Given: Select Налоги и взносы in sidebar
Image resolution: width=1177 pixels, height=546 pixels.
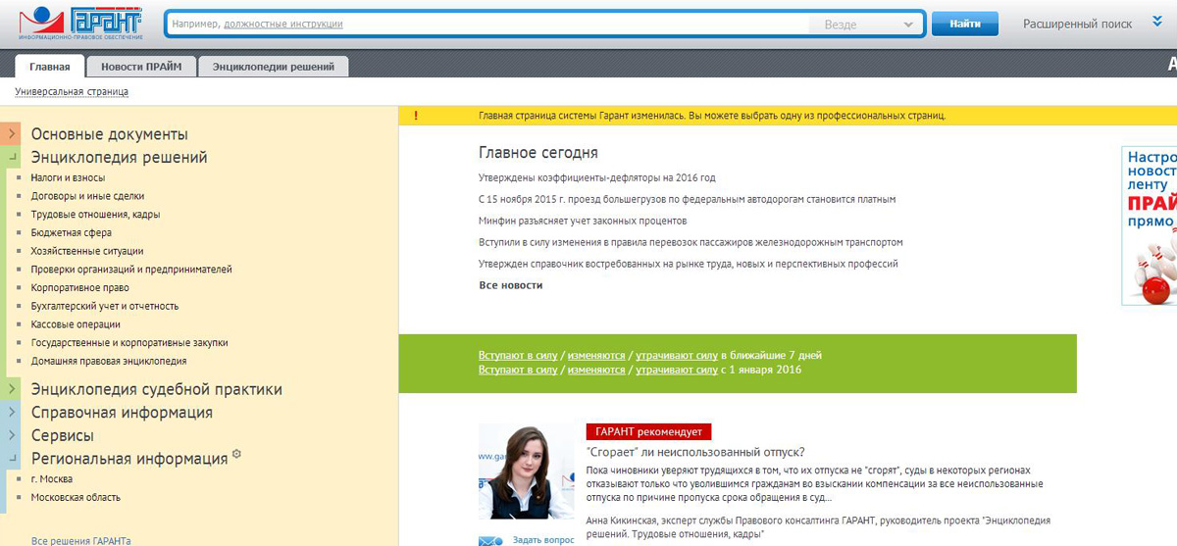Looking at the screenshot, I should pyautogui.click(x=68, y=178).
